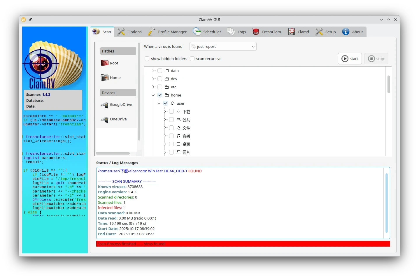Viewport: 419px width, 279px height.
Task: Open the Profile Manager tab
Action: coord(167,32)
